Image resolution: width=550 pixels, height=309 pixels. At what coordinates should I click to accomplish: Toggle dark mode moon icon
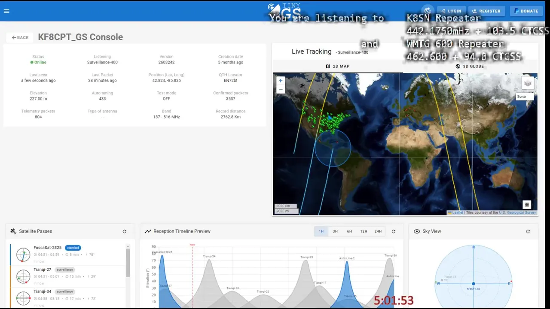pos(428,11)
